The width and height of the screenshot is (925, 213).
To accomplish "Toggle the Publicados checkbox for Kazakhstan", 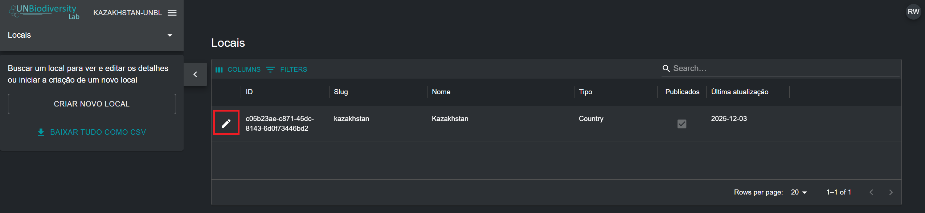I will coord(682,124).
